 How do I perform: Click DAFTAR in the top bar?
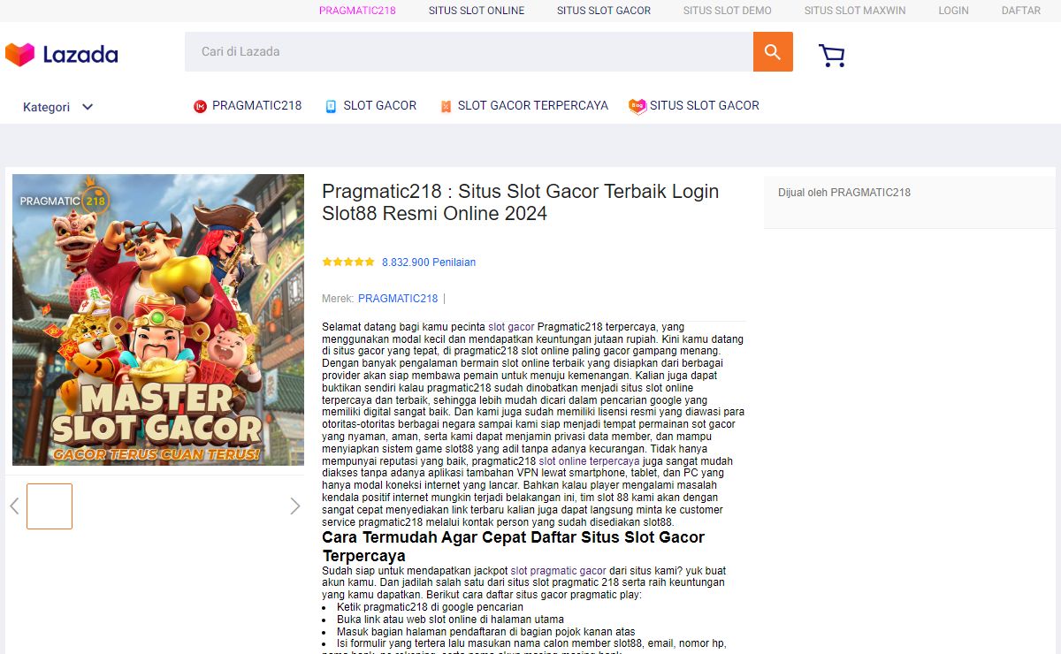tap(1020, 11)
